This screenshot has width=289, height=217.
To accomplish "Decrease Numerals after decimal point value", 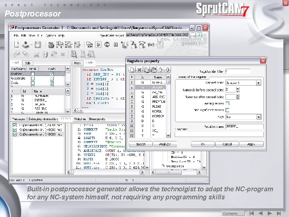I will click(x=238, y=98).
